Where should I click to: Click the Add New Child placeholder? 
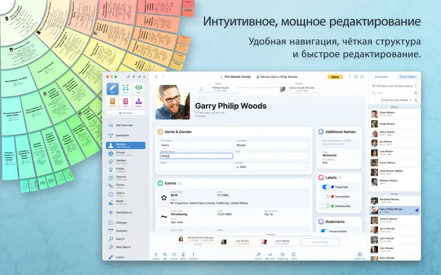tap(320, 242)
